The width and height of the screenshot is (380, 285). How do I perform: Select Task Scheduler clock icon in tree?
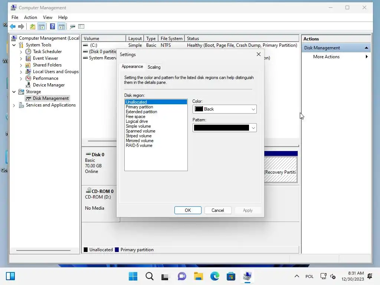28,52
